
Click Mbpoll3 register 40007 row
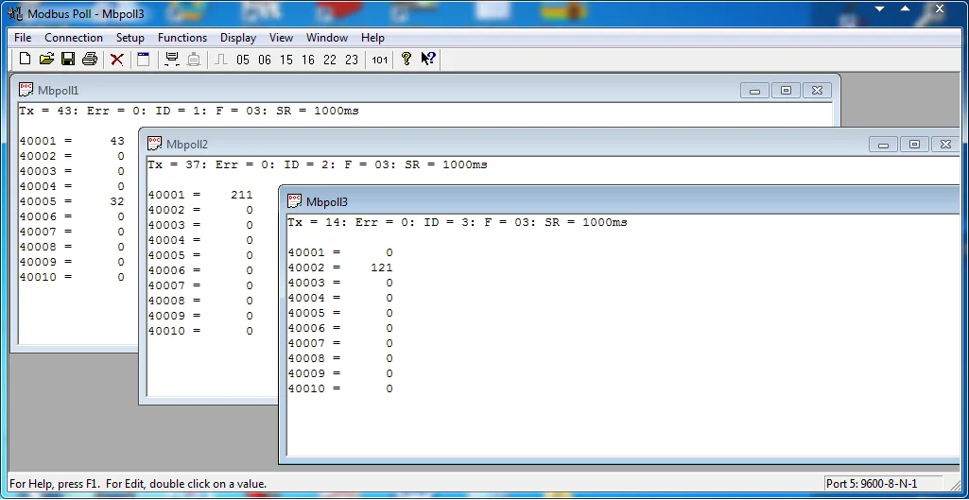tap(340, 343)
